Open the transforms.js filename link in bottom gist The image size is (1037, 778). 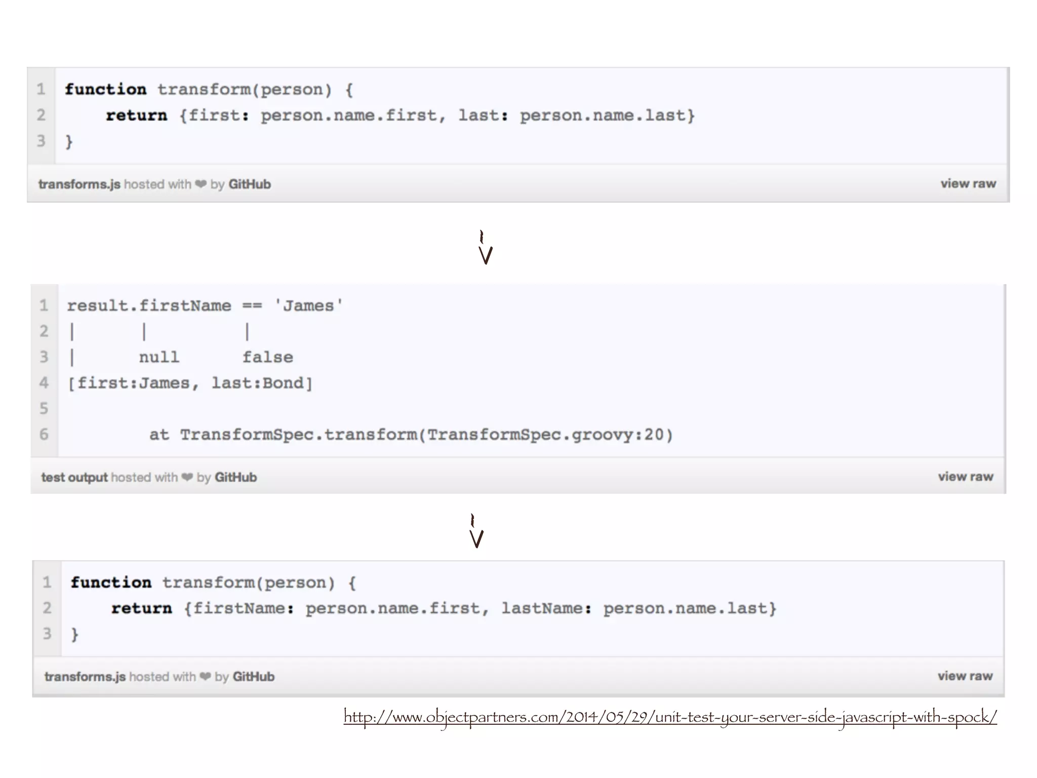(85, 677)
